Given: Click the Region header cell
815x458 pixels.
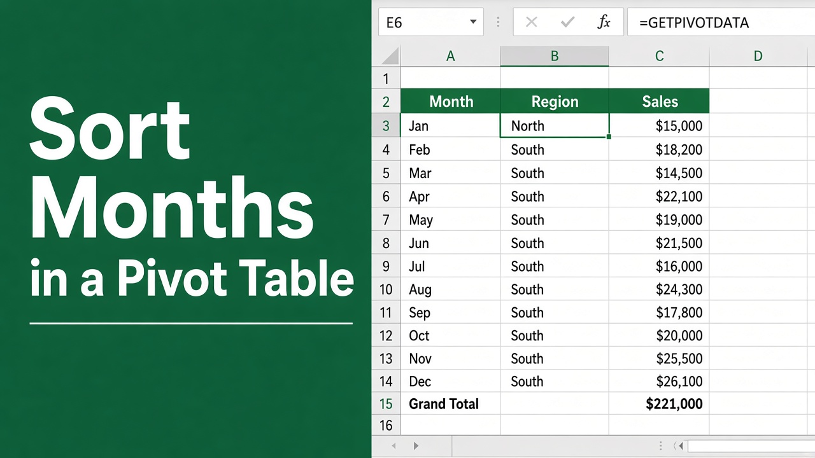Looking at the screenshot, I should 555,102.
